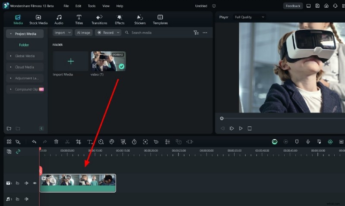This screenshot has width=345, height=206.
Task: Record voiceover with microphone icon
Action: pos(308,142)
